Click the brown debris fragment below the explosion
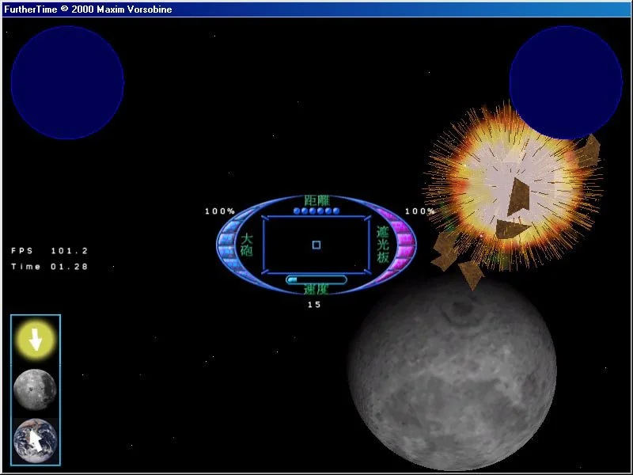633x475 pixels. [472, 273]
